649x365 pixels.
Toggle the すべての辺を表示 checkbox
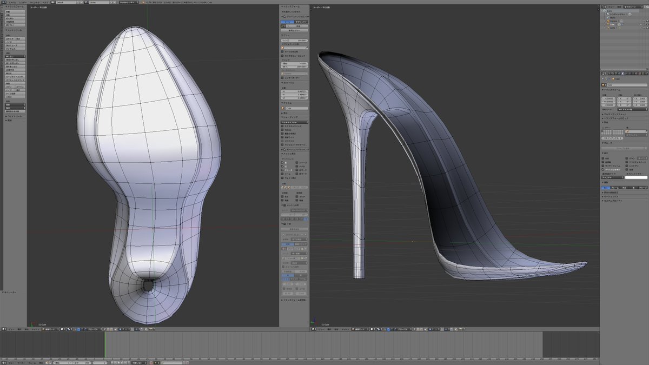[604, 169]
